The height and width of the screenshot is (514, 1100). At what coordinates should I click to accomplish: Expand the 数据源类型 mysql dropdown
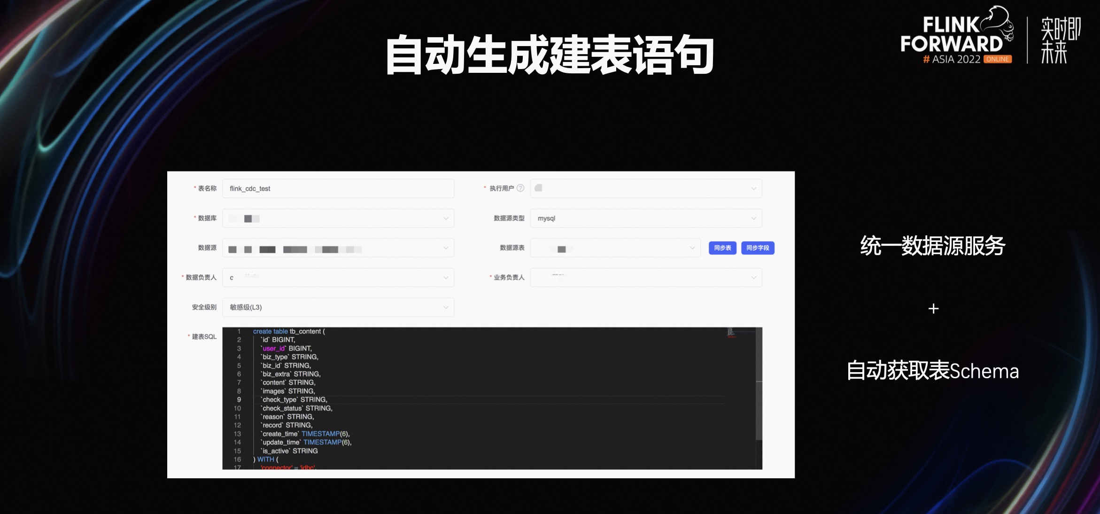tap(753, 218)
